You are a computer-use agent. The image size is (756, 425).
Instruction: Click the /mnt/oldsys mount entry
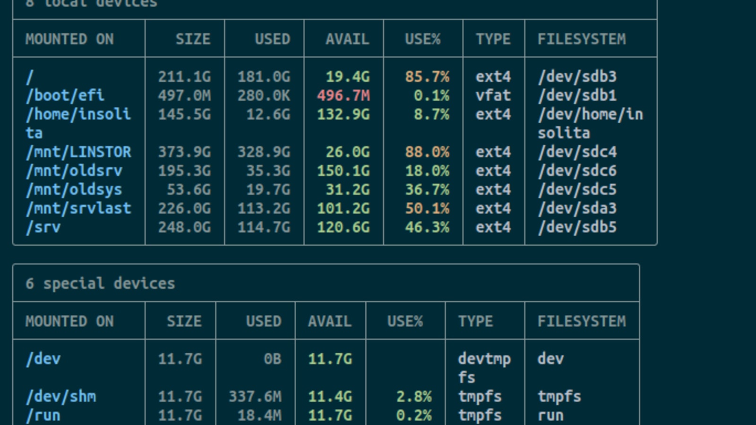click(x=74, y=190)
